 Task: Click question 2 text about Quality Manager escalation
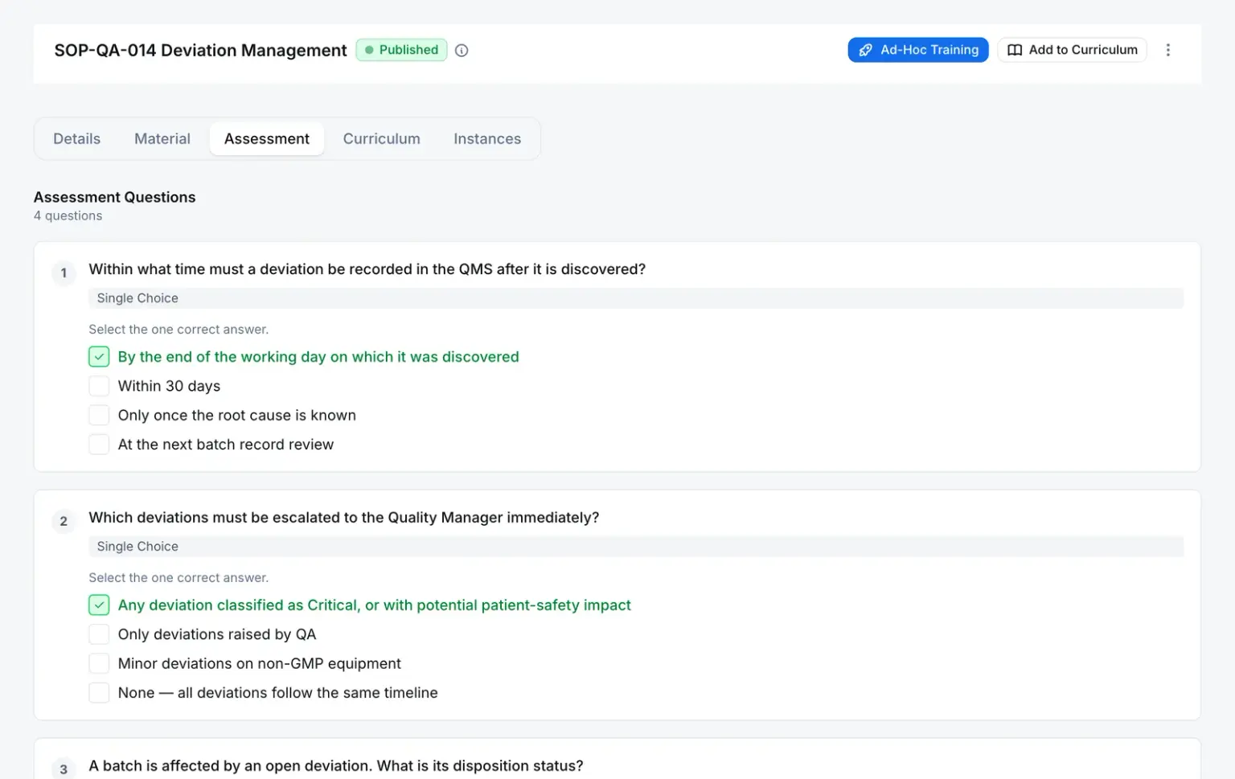[343, 518]
